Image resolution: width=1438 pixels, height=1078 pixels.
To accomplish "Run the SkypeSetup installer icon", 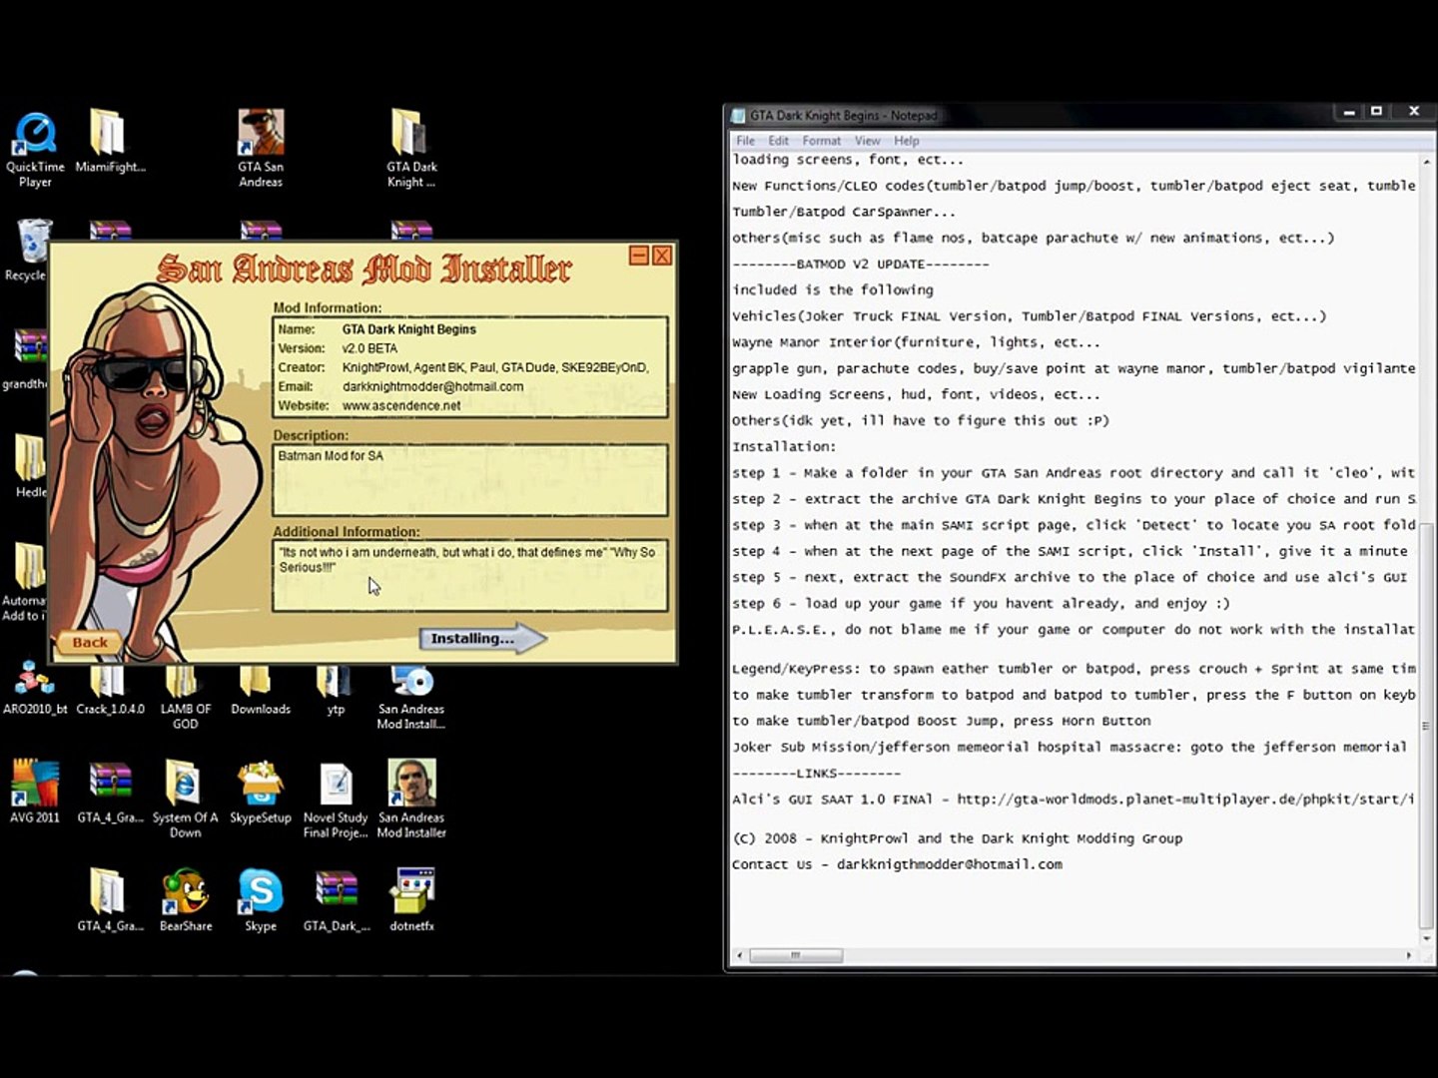I will (x=260, y=792).
